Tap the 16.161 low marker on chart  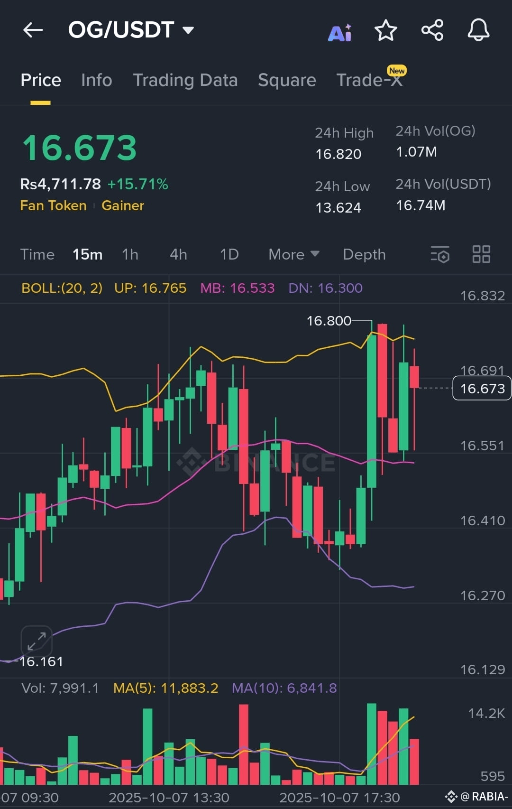(x=41, y=661)
